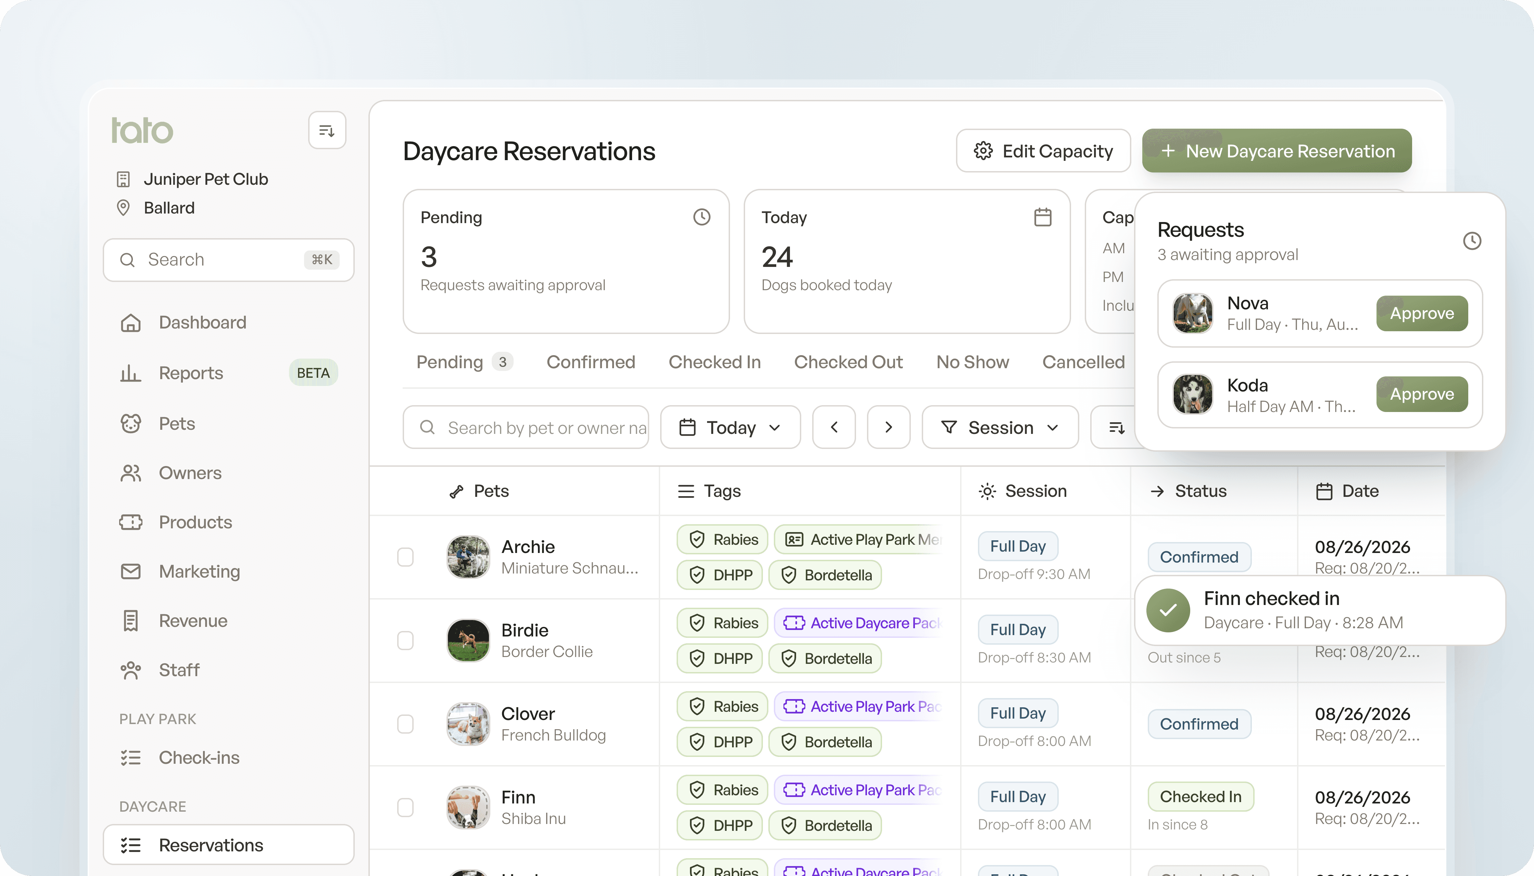Viewport: 1534px width, 876px height.
Task: Click calendar icon in Today card
Action: point(1043,217)
